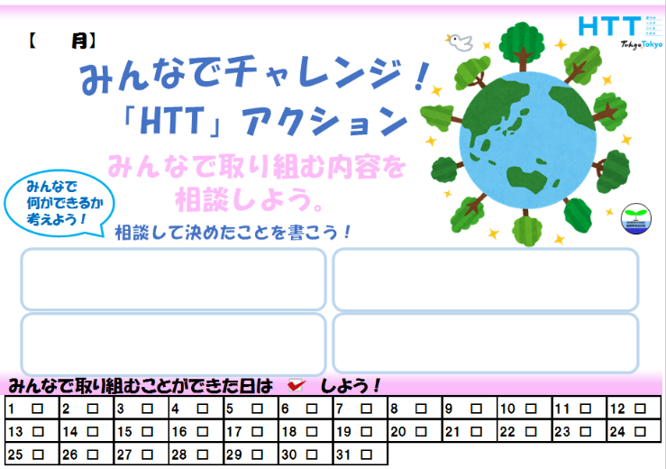Click the text 相談して決めたことを書こう！
The height and width of the screenshot is (469, 666).
233,232
